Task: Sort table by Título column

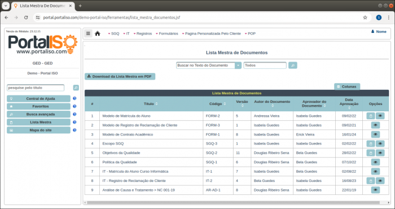Action: [x=157, y=104]
